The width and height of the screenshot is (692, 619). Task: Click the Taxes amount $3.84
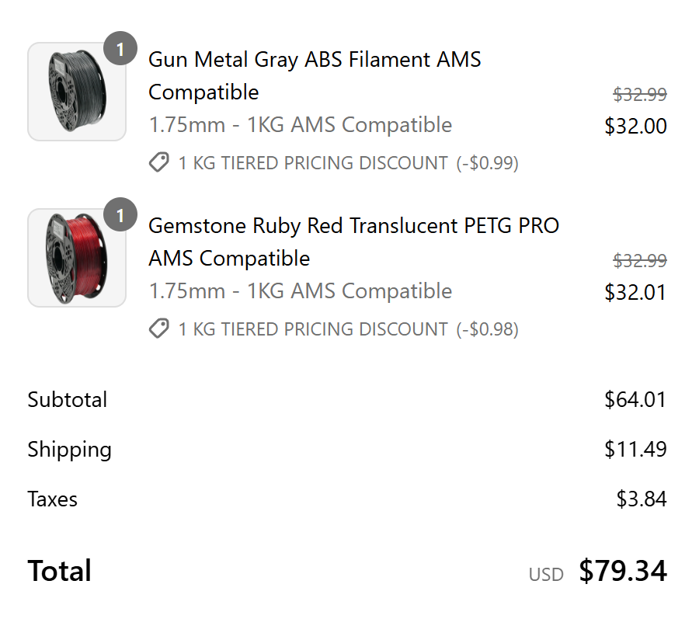[x=642, y=499]
